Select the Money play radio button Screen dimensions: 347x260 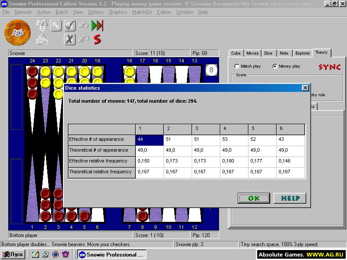pos(275,66)
